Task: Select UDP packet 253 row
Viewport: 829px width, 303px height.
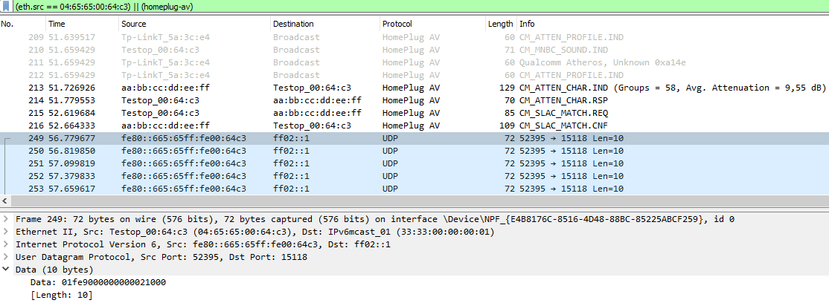Action: tap(414, 189)
